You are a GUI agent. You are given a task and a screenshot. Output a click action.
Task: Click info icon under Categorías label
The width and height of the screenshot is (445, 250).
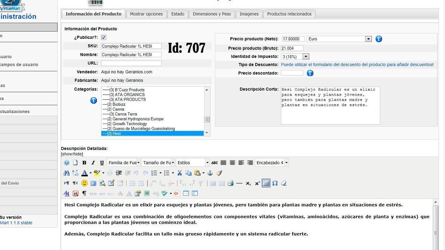[94, 100]
